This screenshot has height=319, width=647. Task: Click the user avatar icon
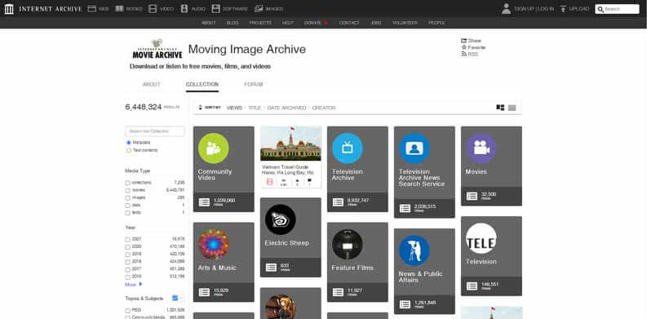coord(507,9)
